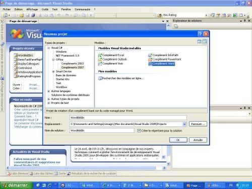
Task: Open the Communauté menu
Action: point(82,10)
